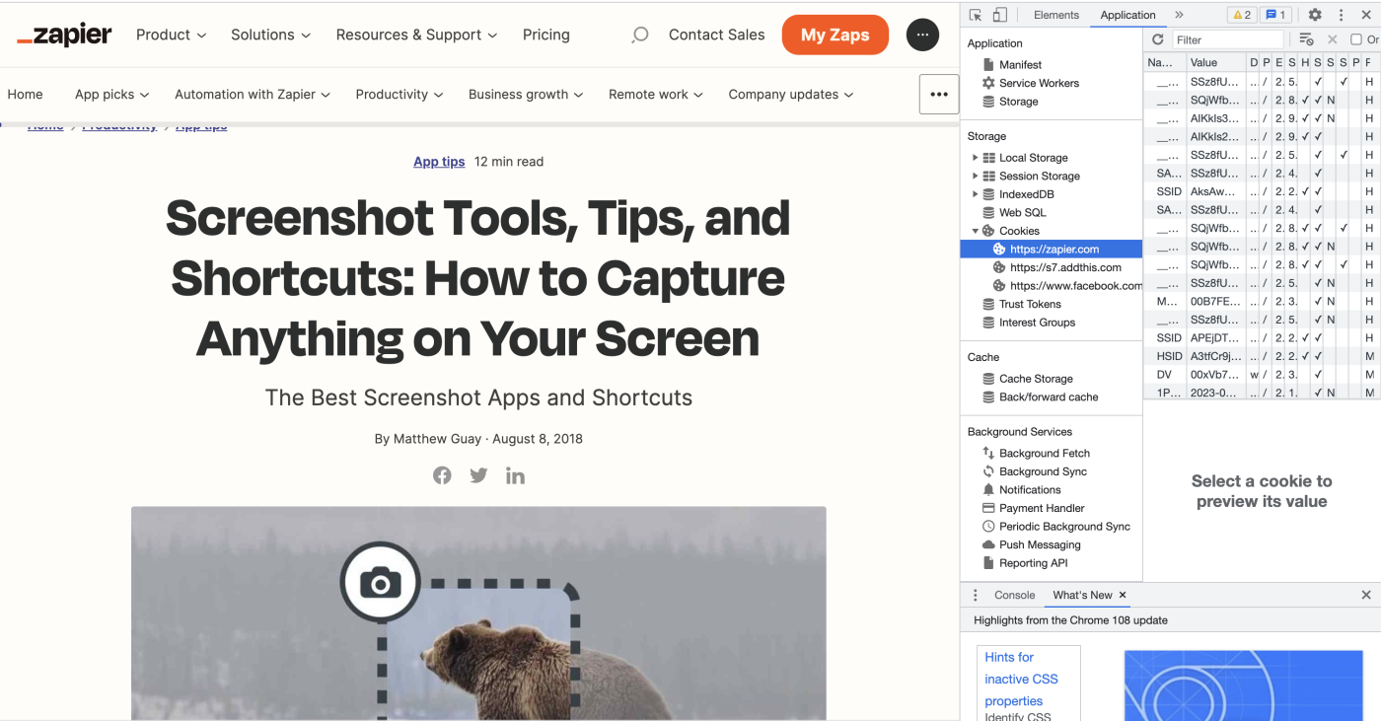This screenshot has width=1381, height=721.
Task: Expand the Local Storage tree node
Action: pos(975,158)
